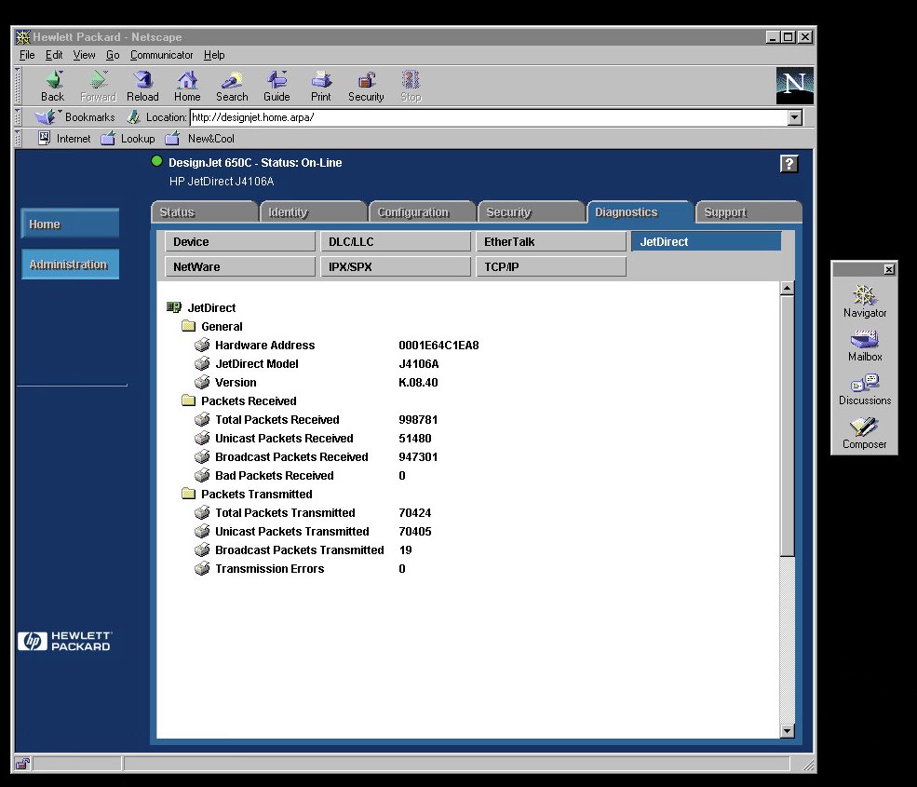Image resolution: width=917 pixels, height=787 pixels.
Task: Click the Reload toolbar icon
Action: point(142,86)
